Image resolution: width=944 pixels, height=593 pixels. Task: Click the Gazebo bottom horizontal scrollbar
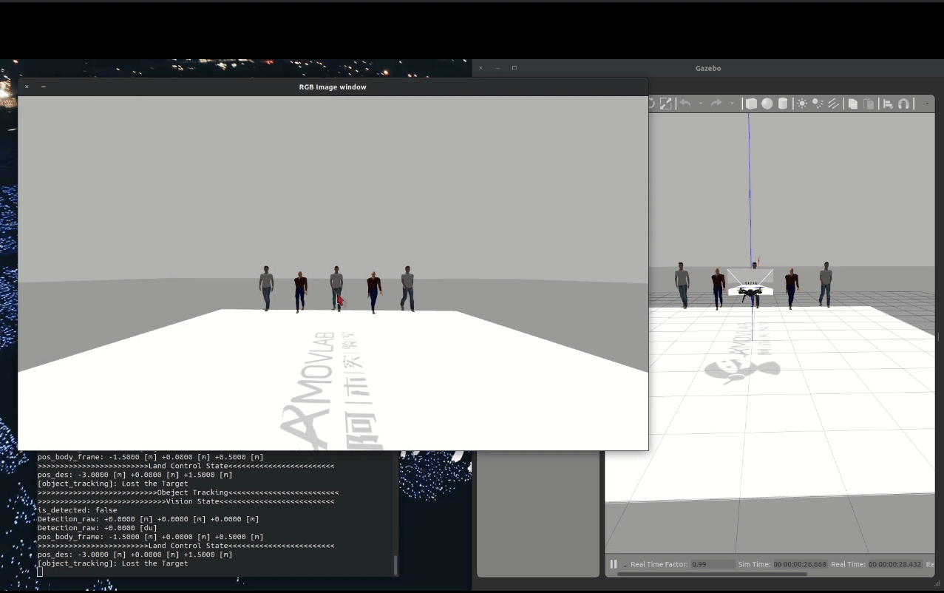[712, 574]
